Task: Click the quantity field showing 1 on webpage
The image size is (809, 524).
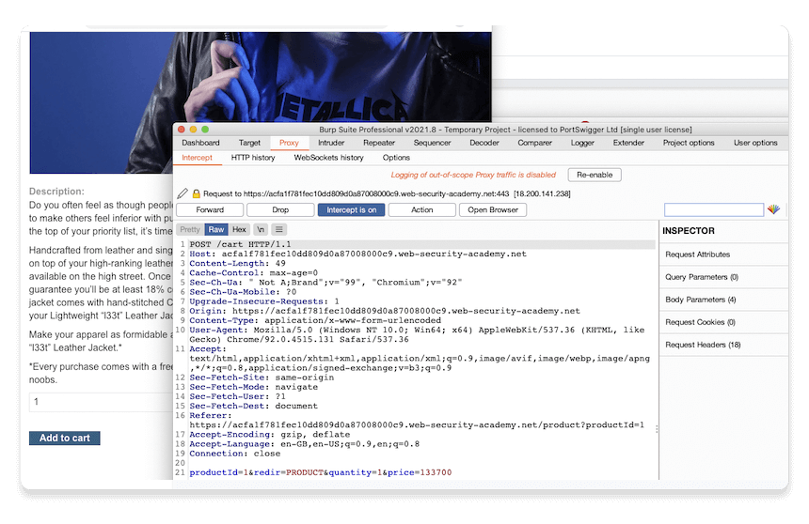Action: [102, 402]
